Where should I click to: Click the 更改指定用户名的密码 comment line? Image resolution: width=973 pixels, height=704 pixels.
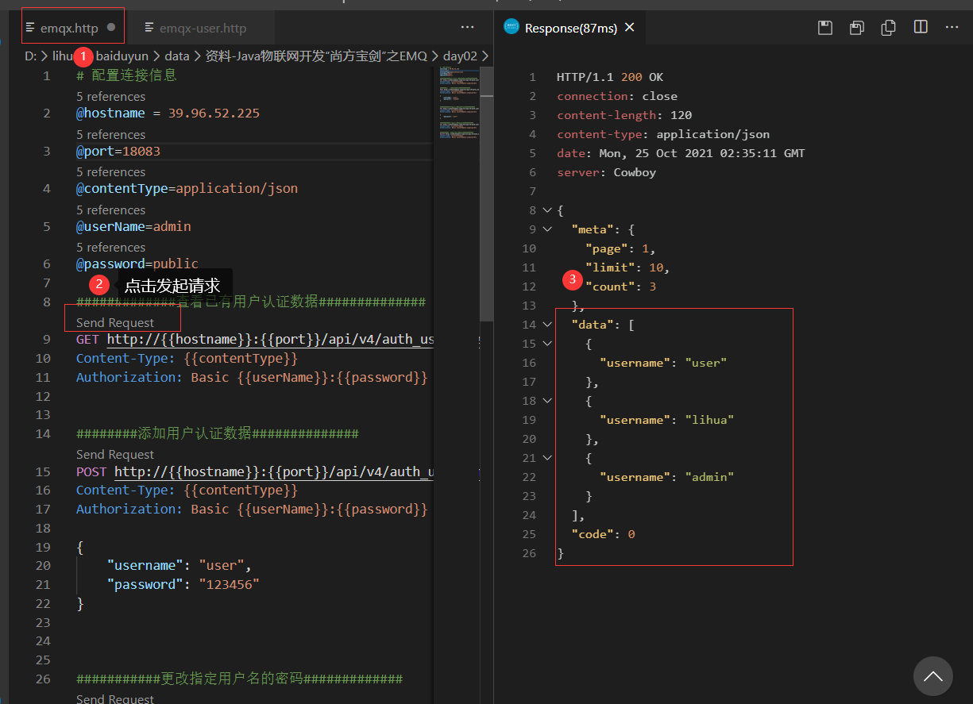tap(239, 679)
